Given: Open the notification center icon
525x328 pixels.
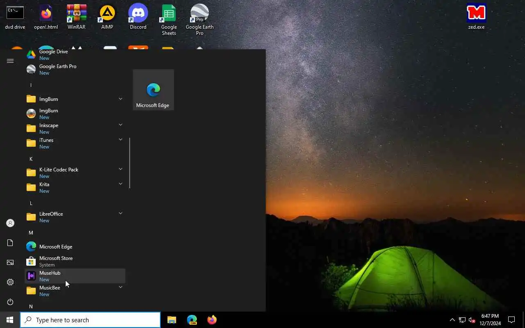Looking at the screenshot, I should click(511, 320).
